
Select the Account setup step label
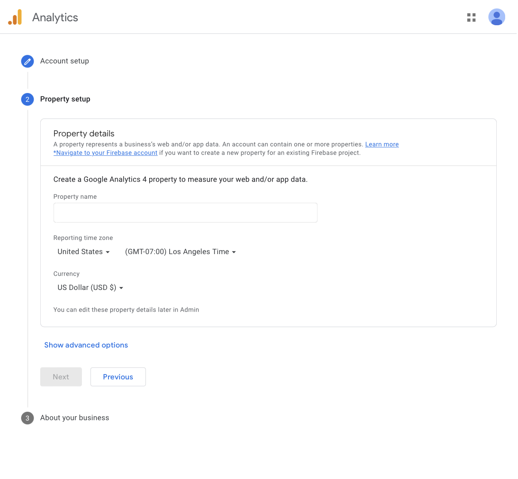pyautogui.click(x=65, y=61)
